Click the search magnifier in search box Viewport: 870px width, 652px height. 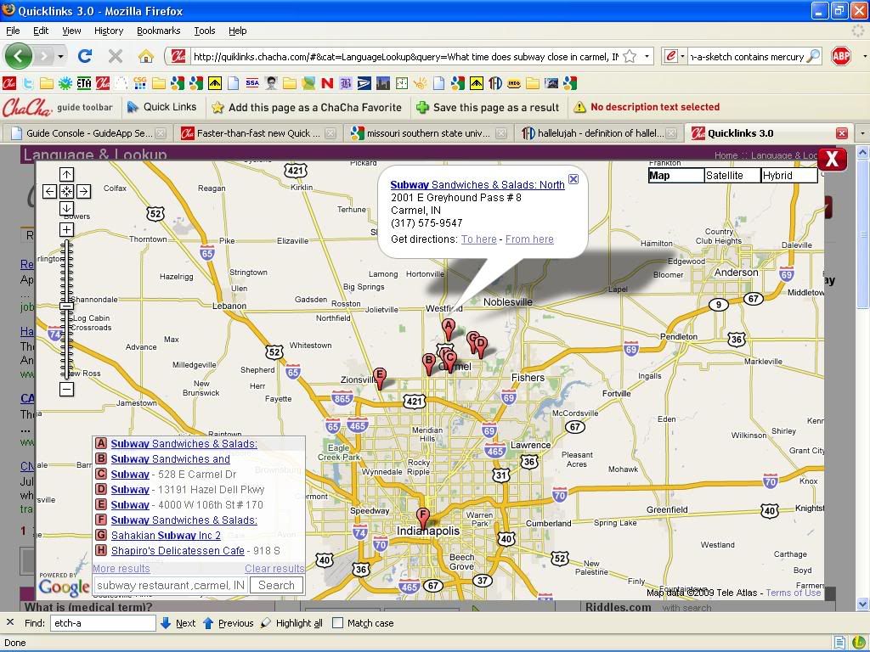tap(813, 57)
